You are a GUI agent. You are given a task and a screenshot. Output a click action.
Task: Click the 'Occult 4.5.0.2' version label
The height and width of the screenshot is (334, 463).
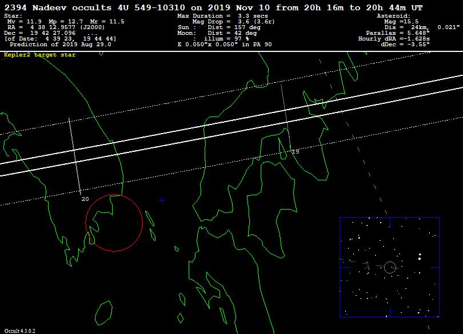20,331
